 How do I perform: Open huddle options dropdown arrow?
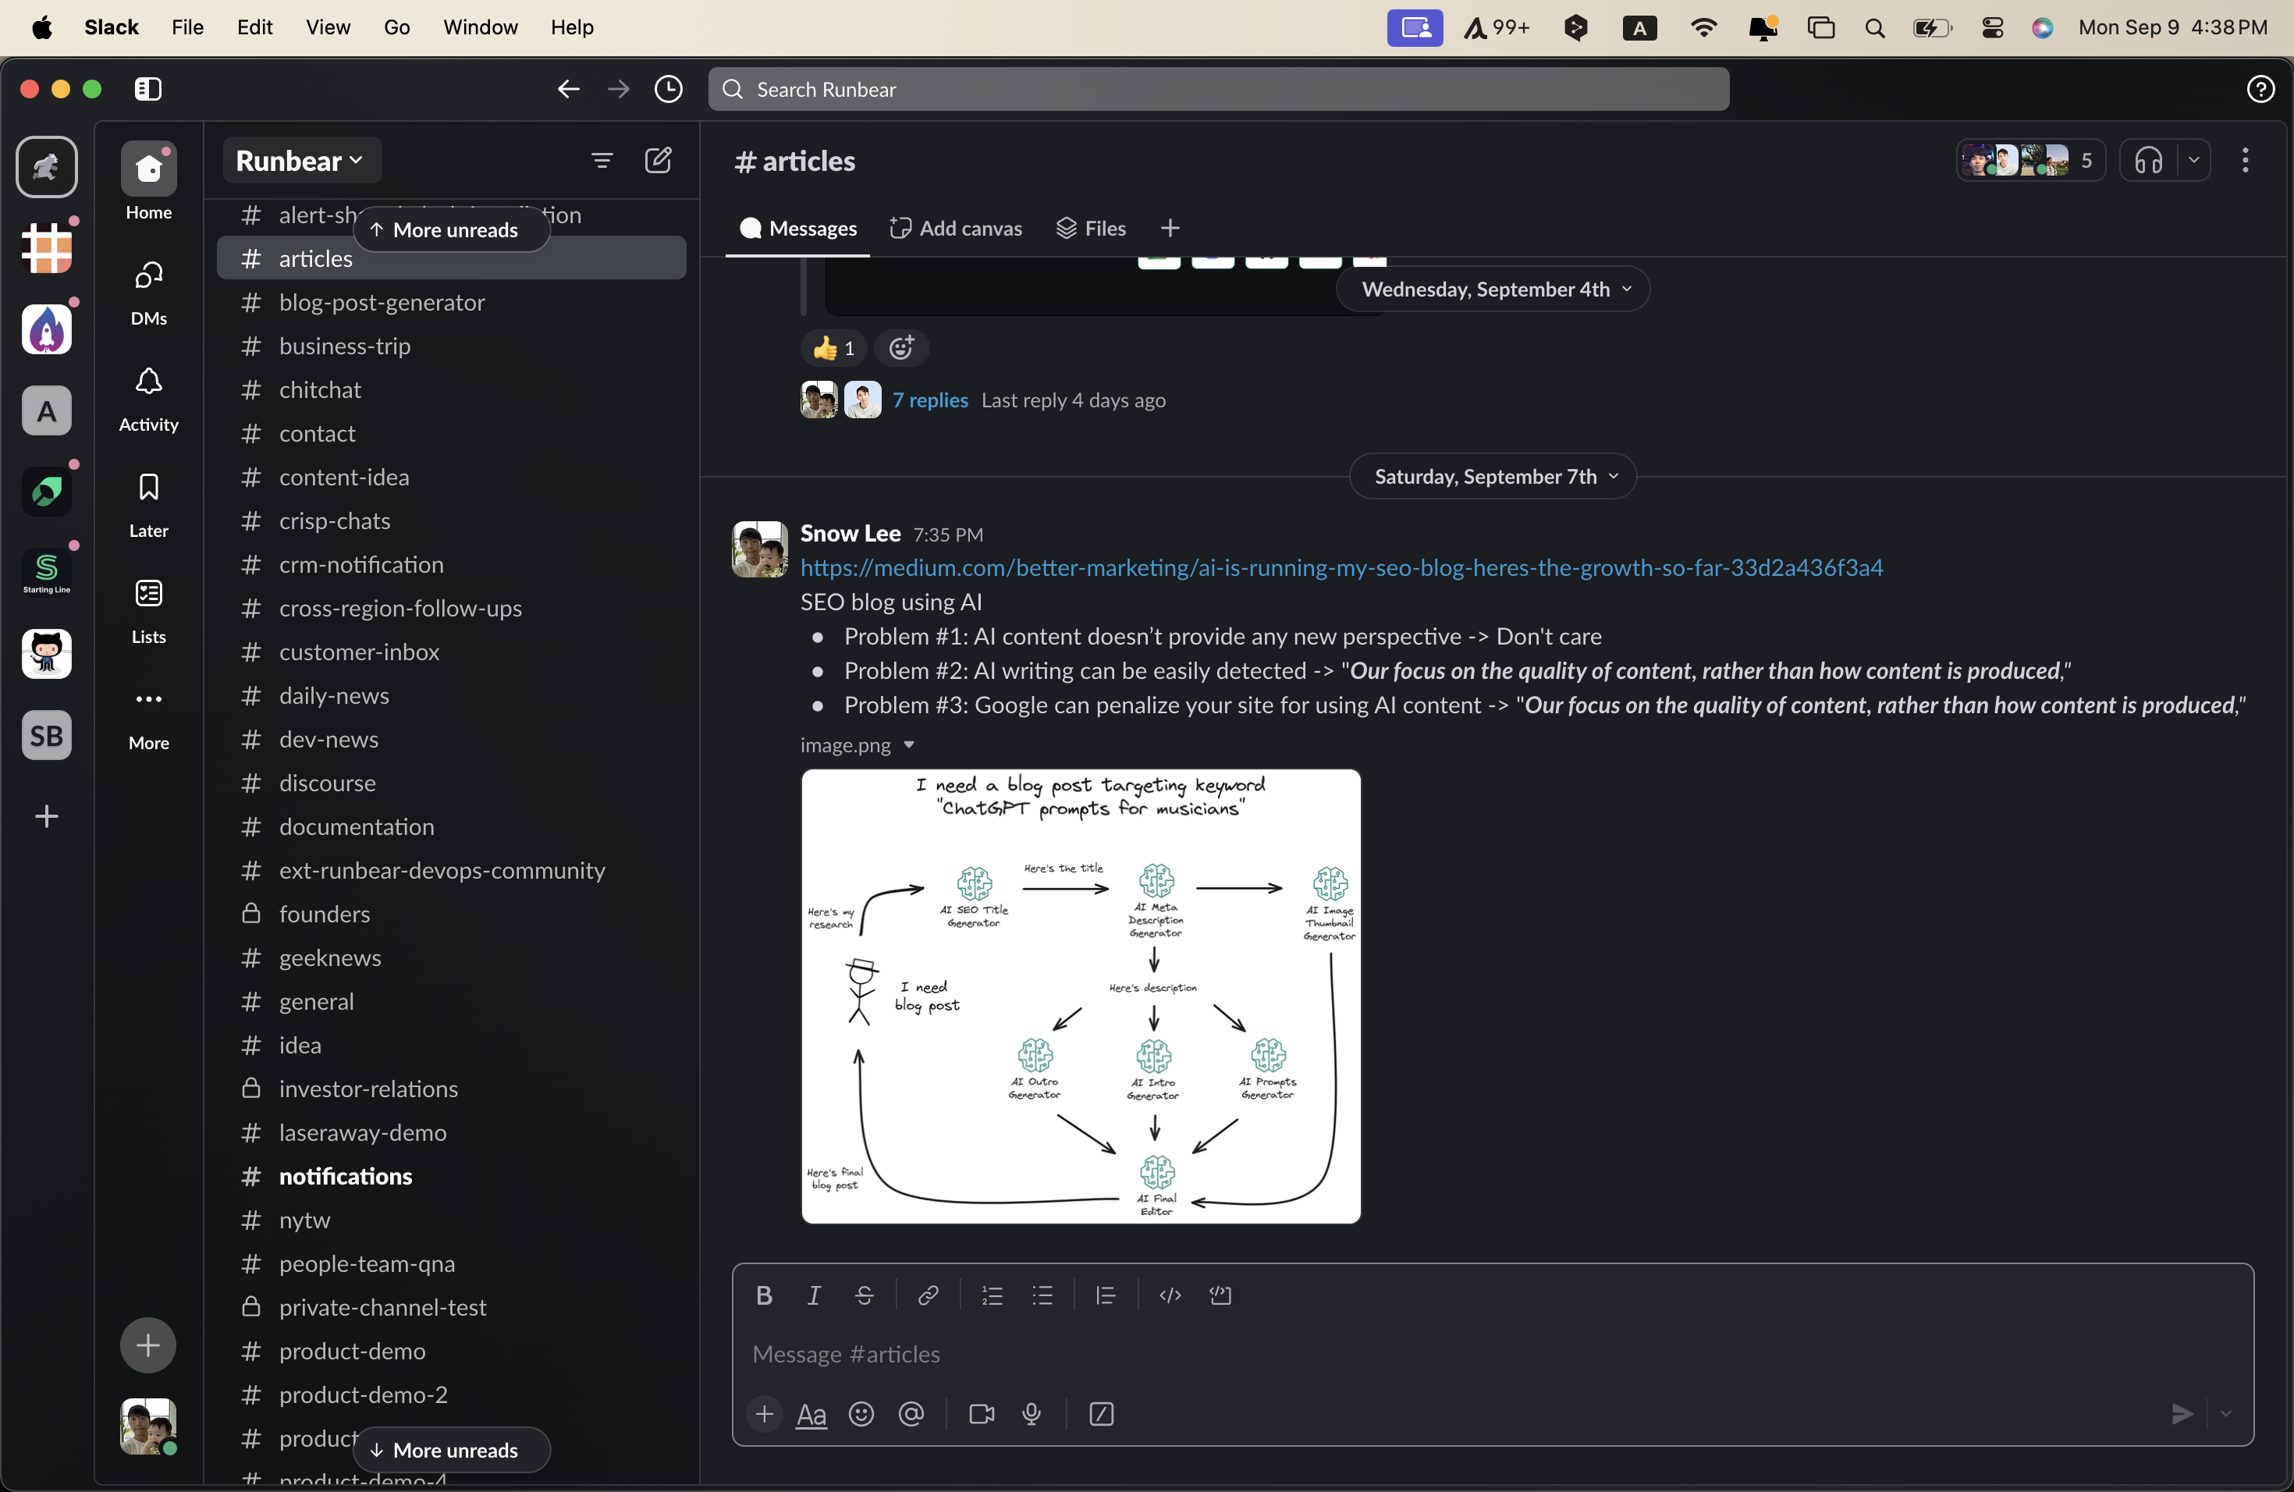[2194, 160]
